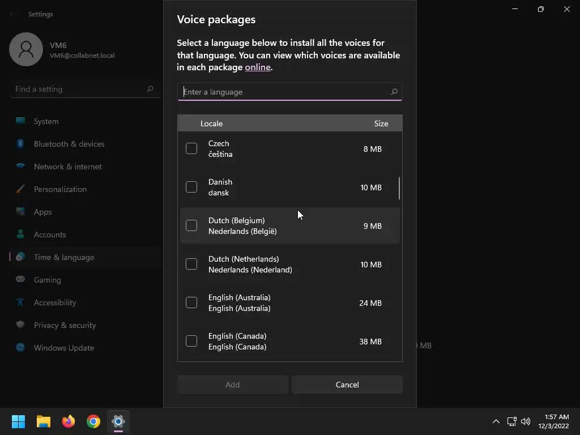Image resolution: width=580 pixels, height=435 pixels.
Task: Click the Apps grid icon in sidebar
Action: [x=20, y=211]
